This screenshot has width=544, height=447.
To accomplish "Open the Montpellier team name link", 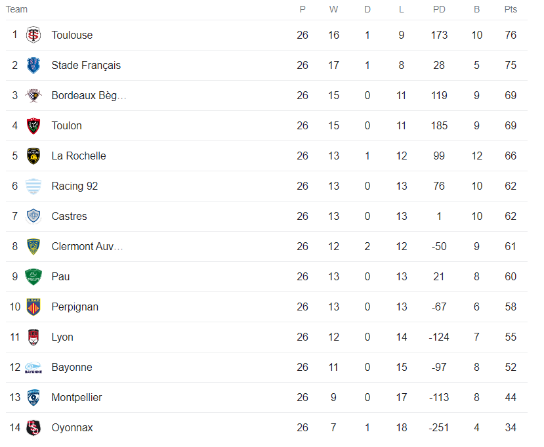I will [77, 397].
